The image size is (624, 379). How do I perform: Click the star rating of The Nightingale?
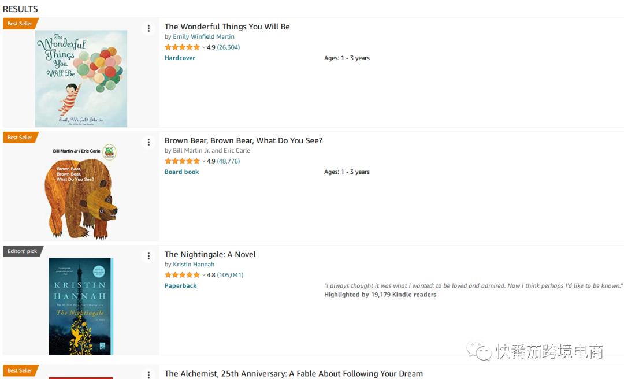click(182, 275)
